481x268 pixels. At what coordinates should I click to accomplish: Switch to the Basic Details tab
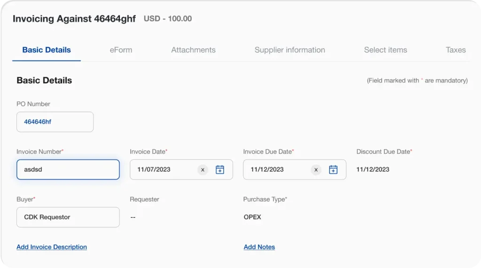(47, 50)
